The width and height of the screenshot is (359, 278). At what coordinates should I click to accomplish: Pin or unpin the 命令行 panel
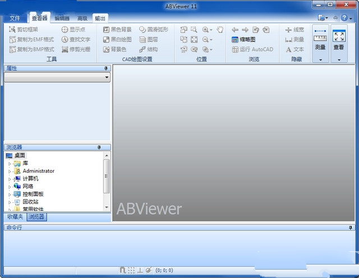point(350,228)
